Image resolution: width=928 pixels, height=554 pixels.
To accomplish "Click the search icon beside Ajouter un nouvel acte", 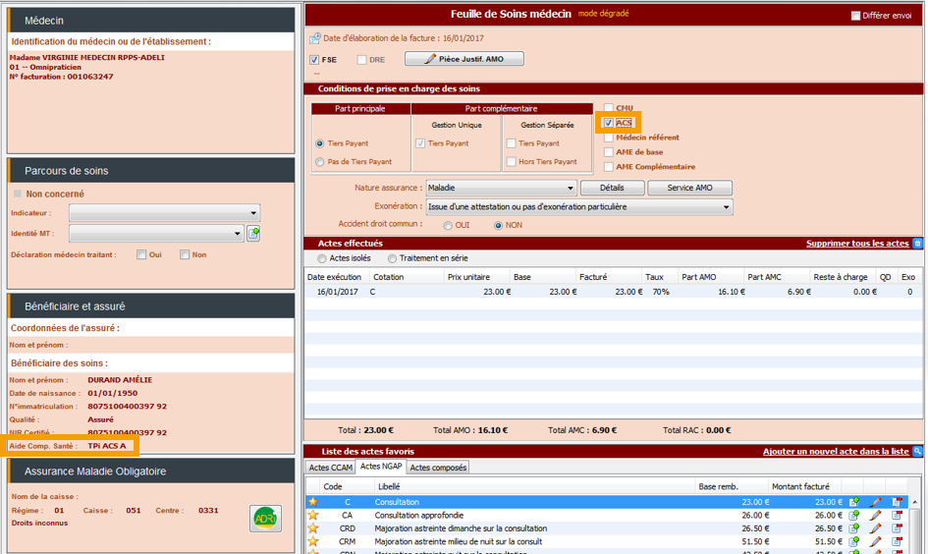I will point(917,452).
